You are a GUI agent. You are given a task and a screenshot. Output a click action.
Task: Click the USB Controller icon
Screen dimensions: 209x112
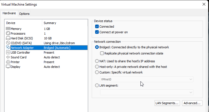(8, 53)
